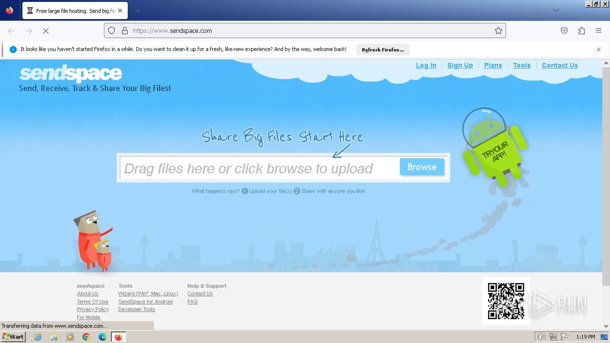
Task: Stop page loading with X button
Action: [x=46, y=30]
